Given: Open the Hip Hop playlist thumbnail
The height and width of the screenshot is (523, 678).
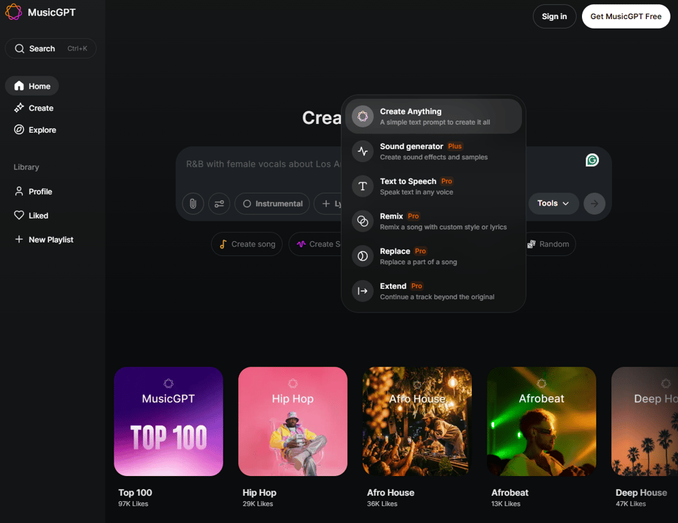Looking at the screenshot, I should (293, 422).
